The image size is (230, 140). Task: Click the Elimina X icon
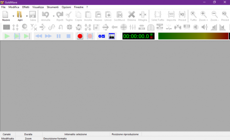[x=132, y=16]
